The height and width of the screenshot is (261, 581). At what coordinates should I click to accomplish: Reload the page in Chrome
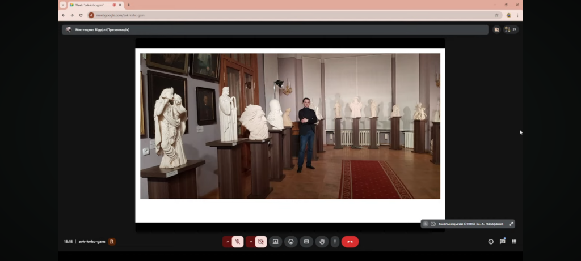(81, 15)
